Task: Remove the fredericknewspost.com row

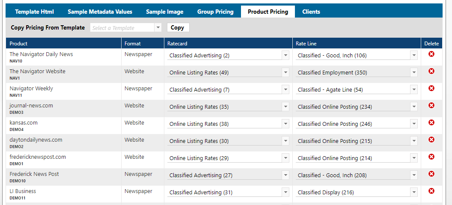Action: [431, 157]
